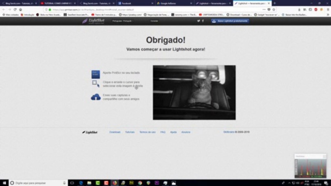The image size is (331, 186).
Task: Show more bookmarks with the overflow chevron
Action: [328, 15]
